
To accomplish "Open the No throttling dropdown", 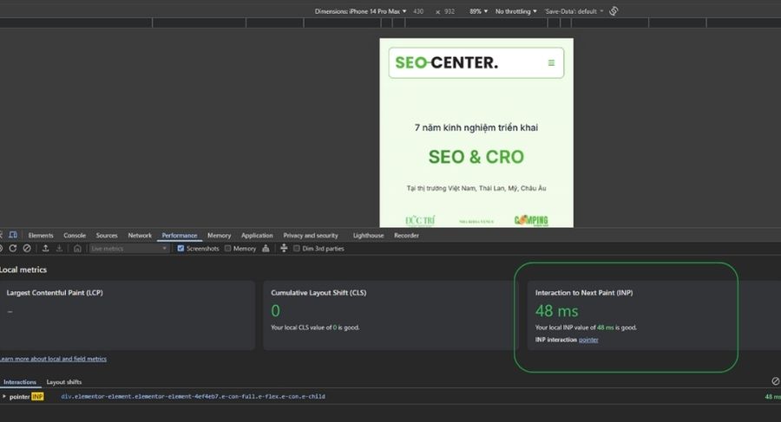I will coord(516,11).
